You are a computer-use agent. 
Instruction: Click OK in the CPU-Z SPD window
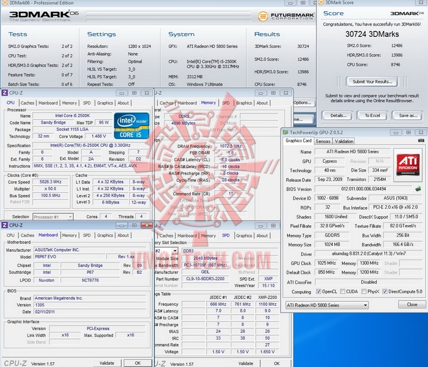pos(276,363)
